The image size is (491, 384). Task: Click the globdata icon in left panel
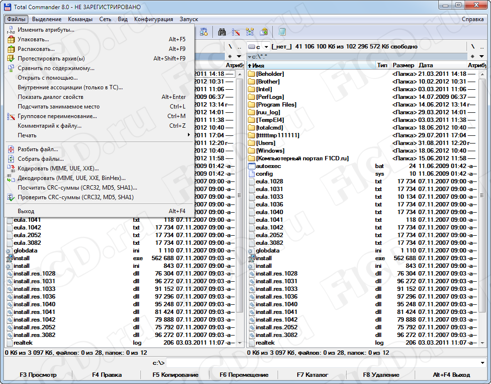10,251
